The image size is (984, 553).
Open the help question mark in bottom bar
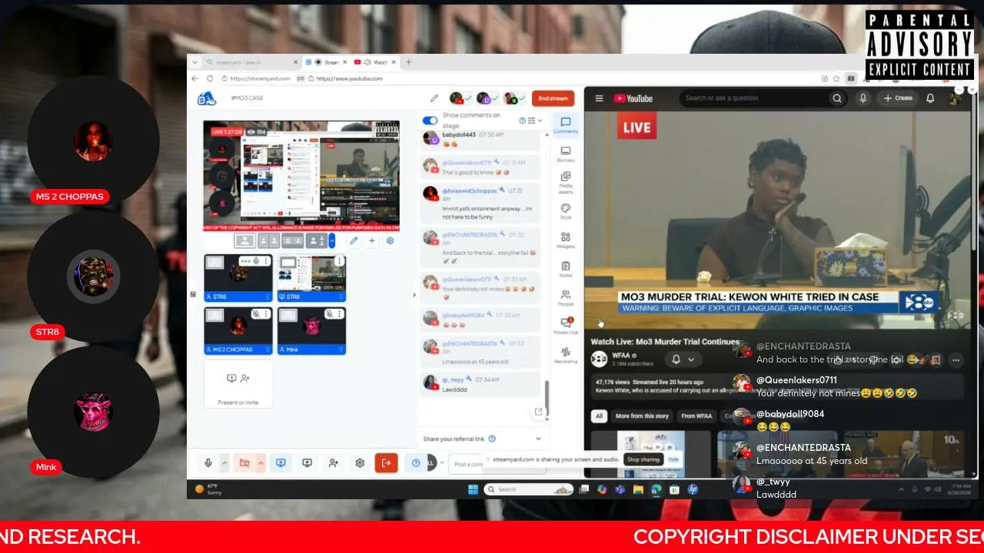point(416,462)
